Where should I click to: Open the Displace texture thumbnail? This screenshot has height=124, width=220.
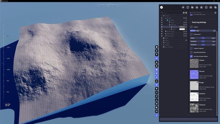tap(194, 108)
